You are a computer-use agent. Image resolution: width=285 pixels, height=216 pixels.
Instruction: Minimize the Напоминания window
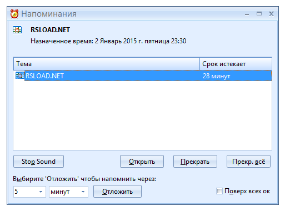tap(247, 14)
